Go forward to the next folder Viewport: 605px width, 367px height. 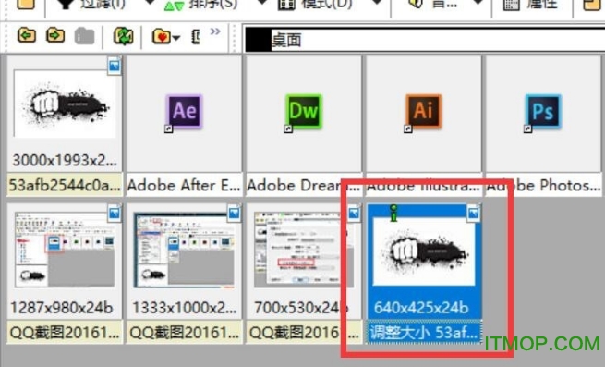55,36
